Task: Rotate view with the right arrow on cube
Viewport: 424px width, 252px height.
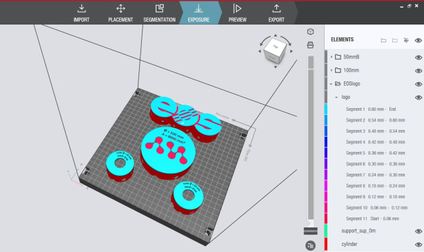Action: point(291,51)
